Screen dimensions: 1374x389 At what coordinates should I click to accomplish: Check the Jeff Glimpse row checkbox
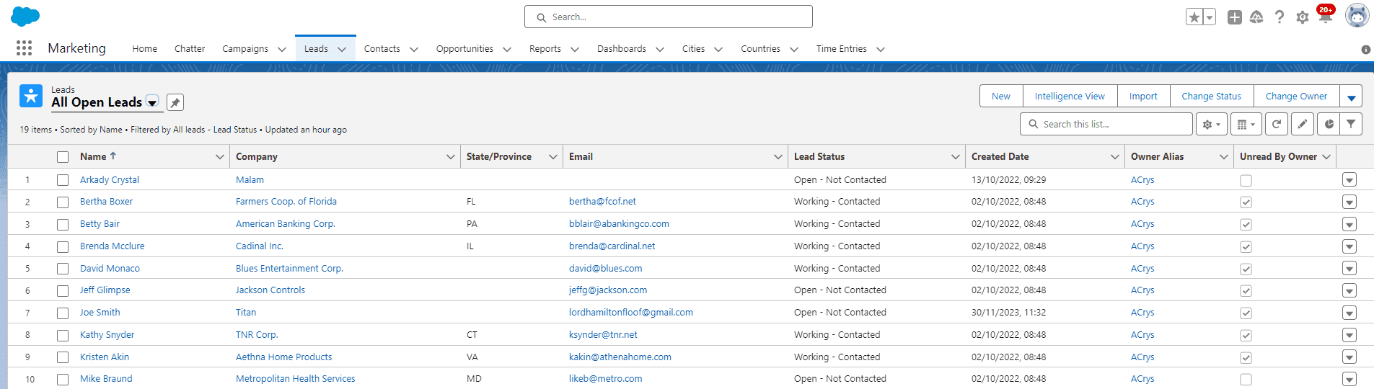[x=63, y=291]
